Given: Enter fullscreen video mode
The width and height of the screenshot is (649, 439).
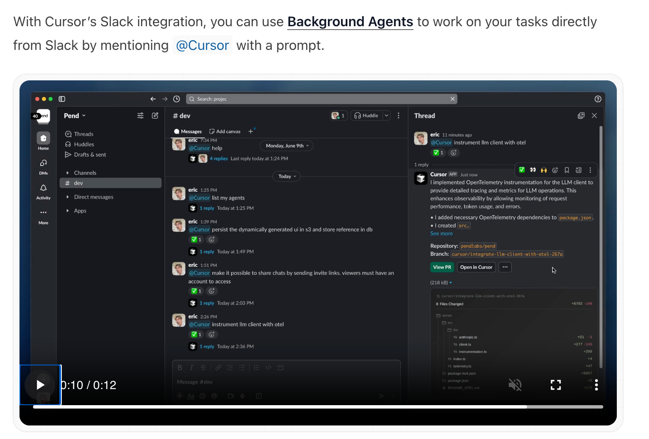Looking at the screenshot, I should (x=556, y=385).
